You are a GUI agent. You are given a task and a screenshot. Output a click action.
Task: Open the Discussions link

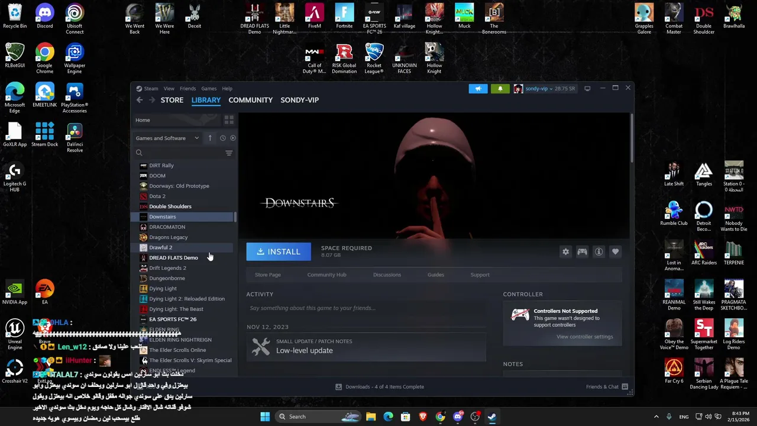coord(387,275)
